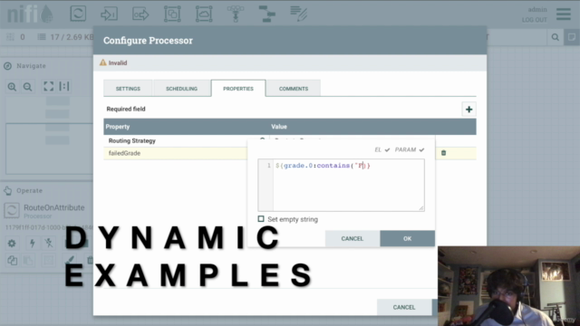Click the Value column header
Viewport: 580px width, 326px height.
279,127
